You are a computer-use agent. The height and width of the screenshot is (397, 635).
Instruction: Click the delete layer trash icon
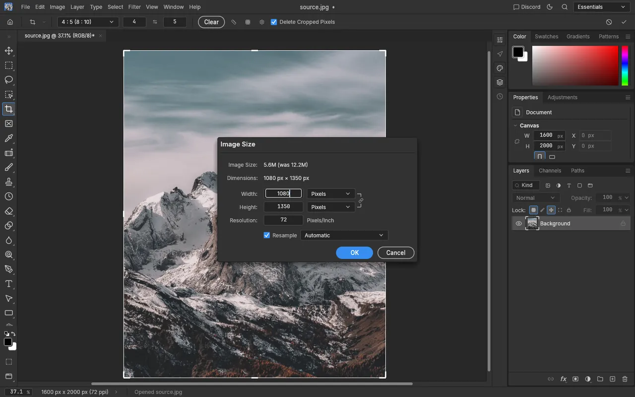[x=625, y=379]
